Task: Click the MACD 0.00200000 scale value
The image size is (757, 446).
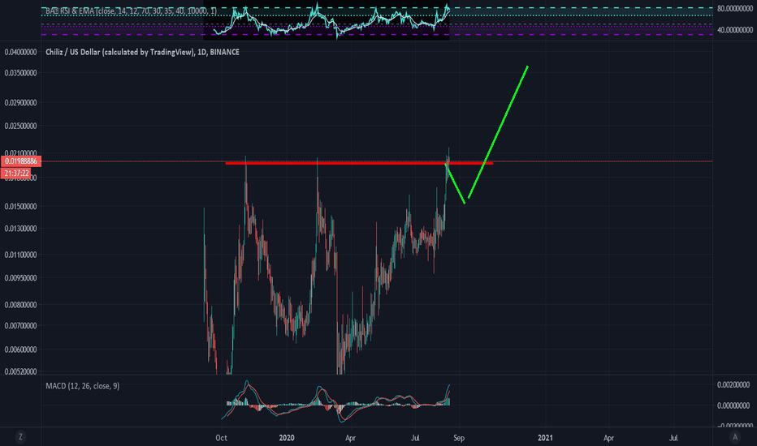Action: pos(733,384)
